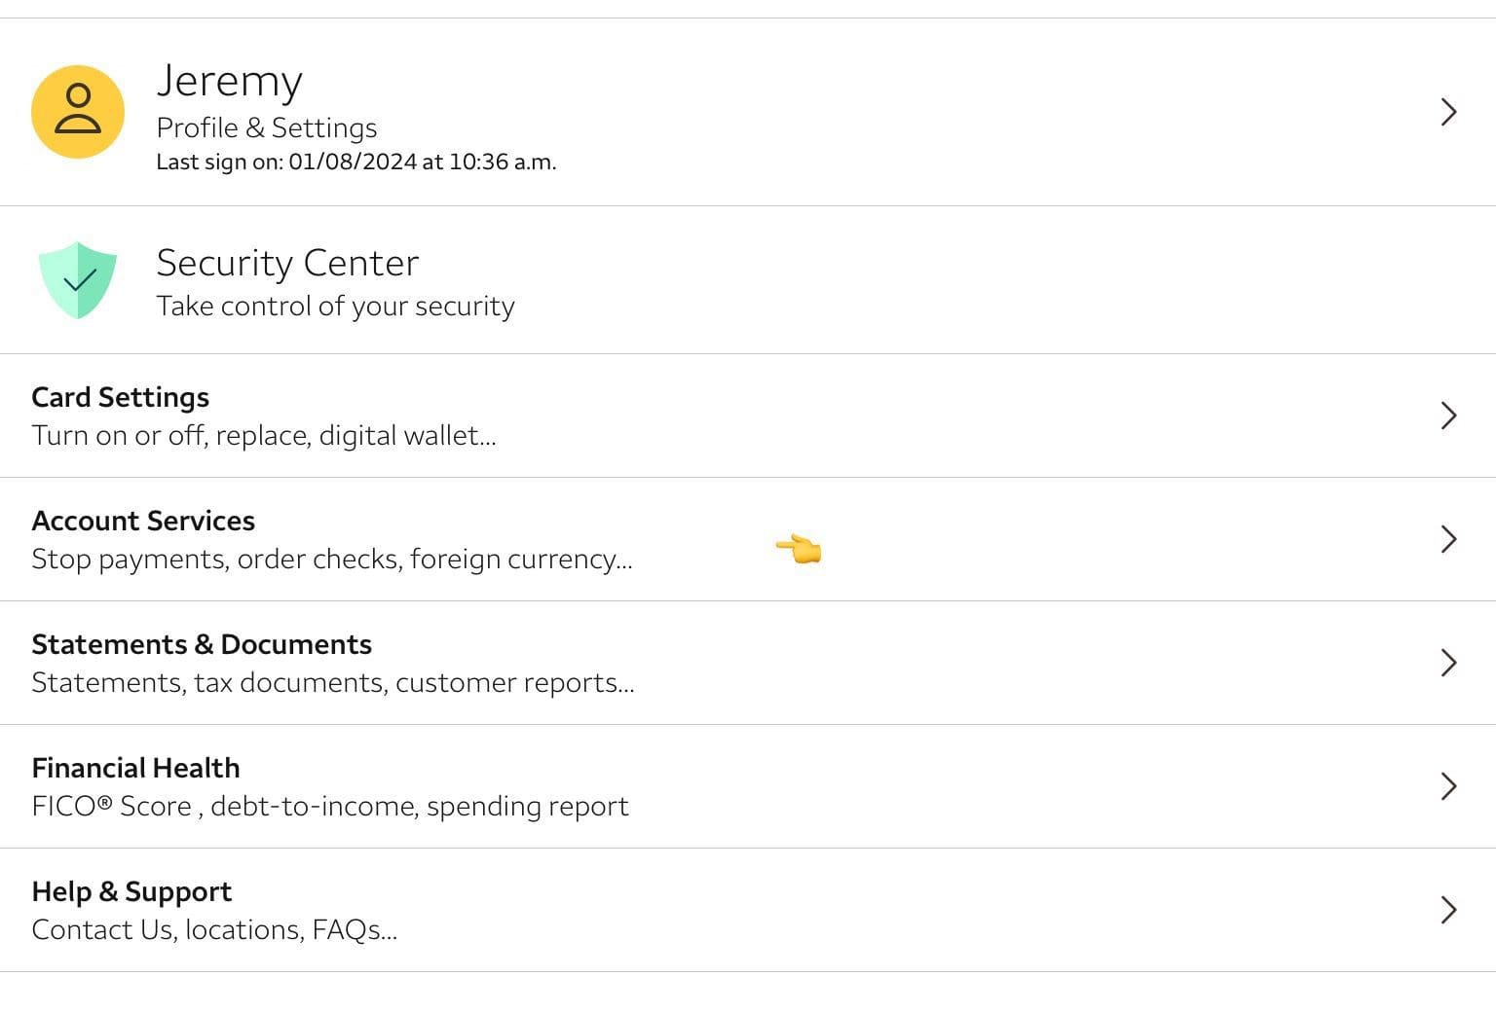Viewport: 1496px width, 1013px height.
Task: Expand the Financial Health chevron
Action: 1448,786
